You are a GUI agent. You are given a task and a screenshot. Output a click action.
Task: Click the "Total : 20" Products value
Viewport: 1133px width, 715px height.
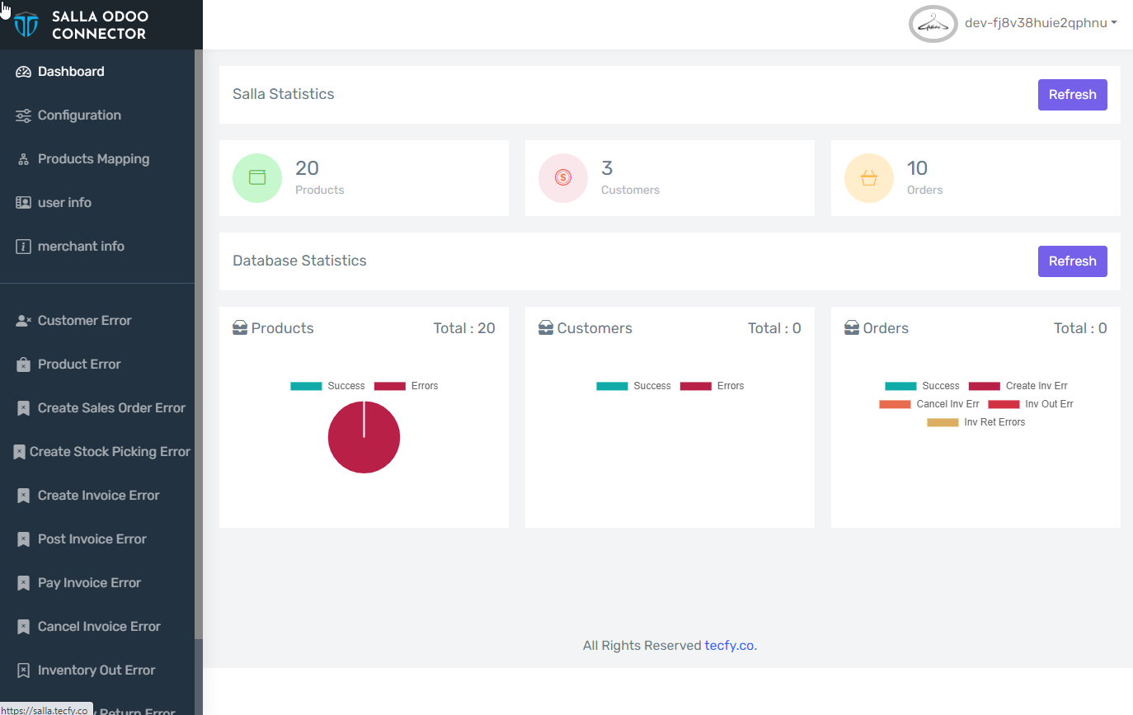464,328
